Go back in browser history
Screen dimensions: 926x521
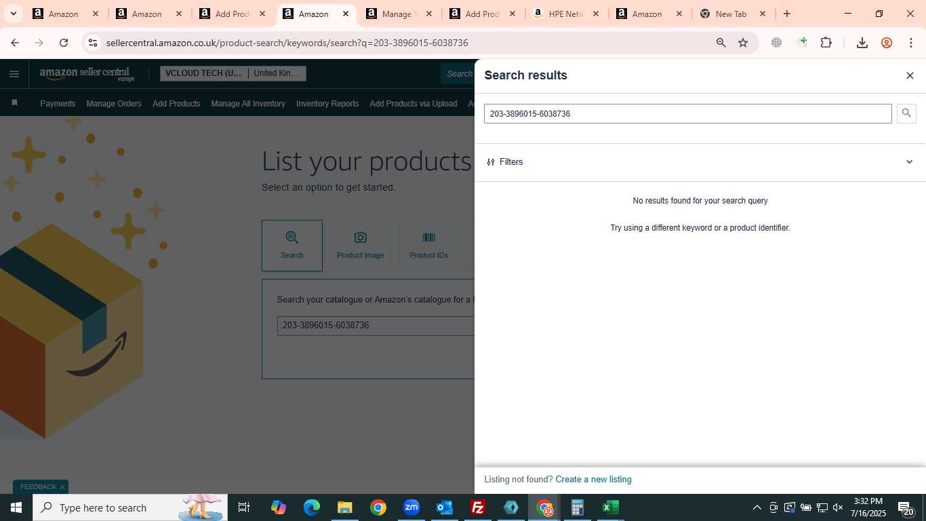pos(15,43)
